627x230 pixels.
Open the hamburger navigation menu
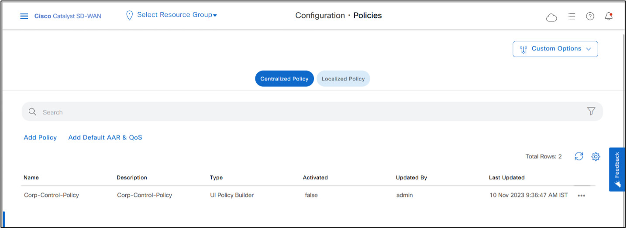pyautogui.click(x=24, y=16)
